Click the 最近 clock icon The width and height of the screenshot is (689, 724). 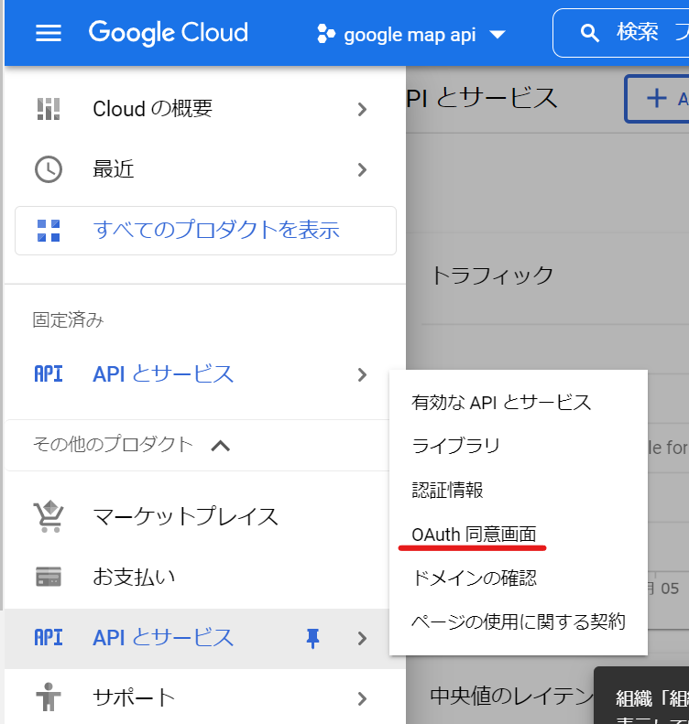[x=49, y=169]
